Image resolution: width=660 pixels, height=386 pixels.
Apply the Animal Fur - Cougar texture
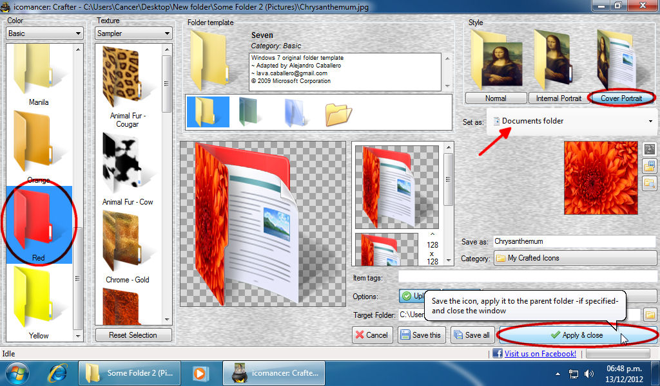(127, 87)
